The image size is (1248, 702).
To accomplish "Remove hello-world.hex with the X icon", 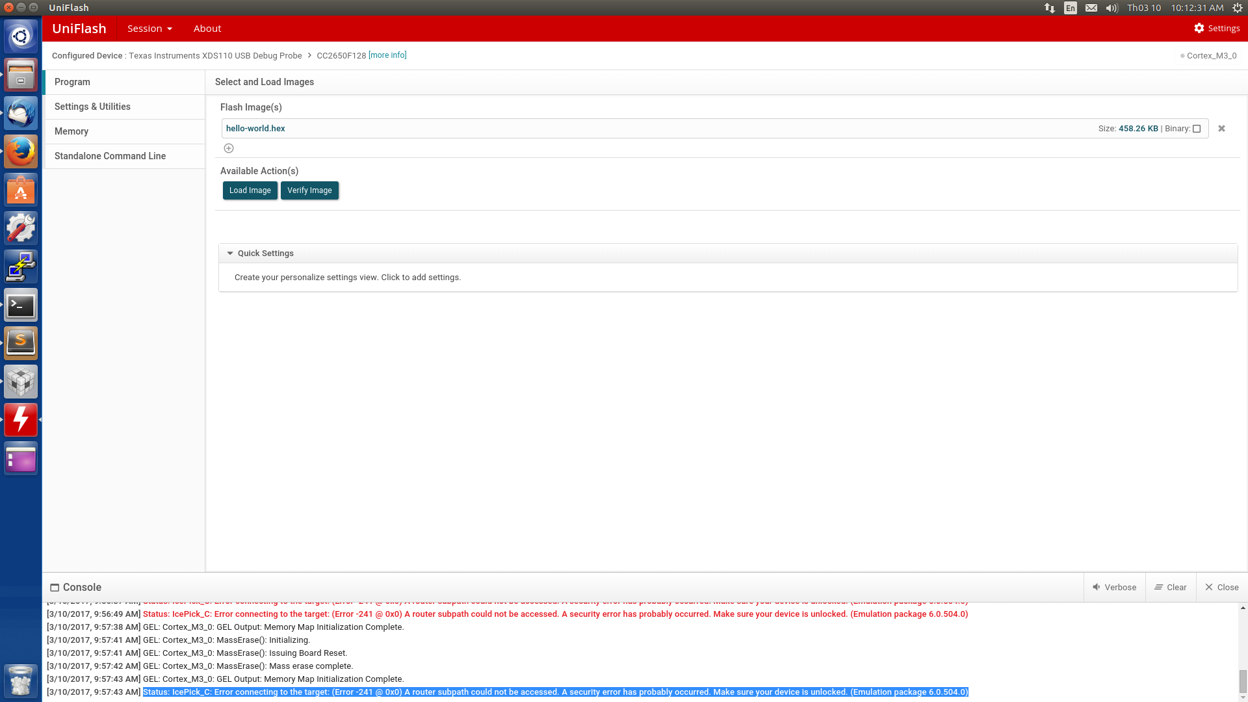I will (1221, 129).
